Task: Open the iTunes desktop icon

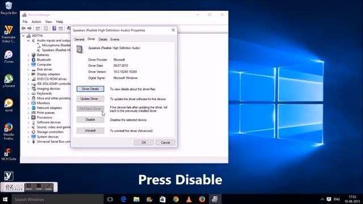Action: click(9, 57)
